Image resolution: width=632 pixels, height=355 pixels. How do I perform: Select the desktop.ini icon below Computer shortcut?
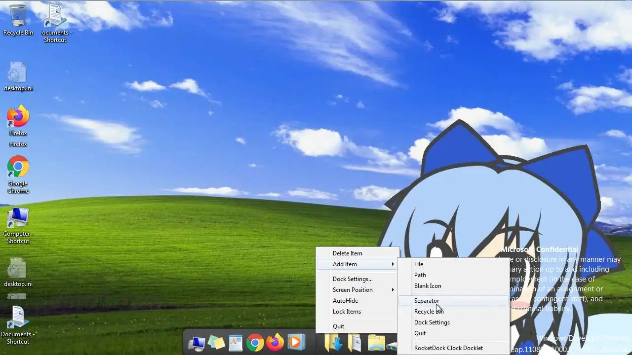click(x=18, y=273)
